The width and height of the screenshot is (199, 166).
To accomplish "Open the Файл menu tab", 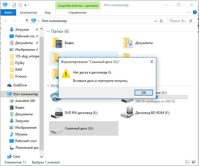I will click(8, 13).
